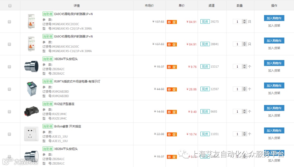Click 现货 stock tag showing 11051
The height and width of the screenshot is (167, 294).
pos(205,134)
